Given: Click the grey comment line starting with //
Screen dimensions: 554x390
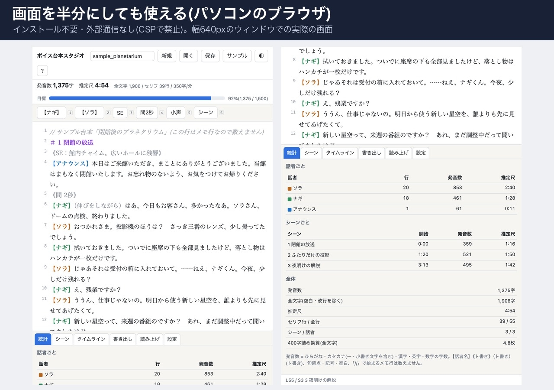Looking at the screenshot, I should (157, 132).
